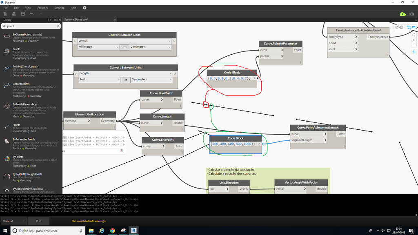The image size is (418, 235).
Task: Toggle the graph node view icon
Action: 411,28
